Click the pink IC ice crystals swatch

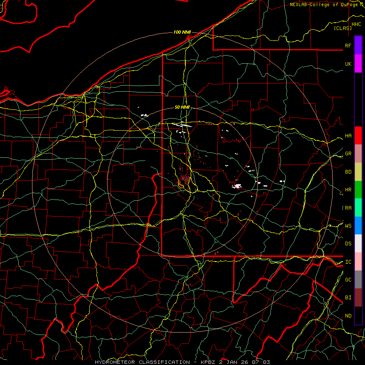(358, 262)
